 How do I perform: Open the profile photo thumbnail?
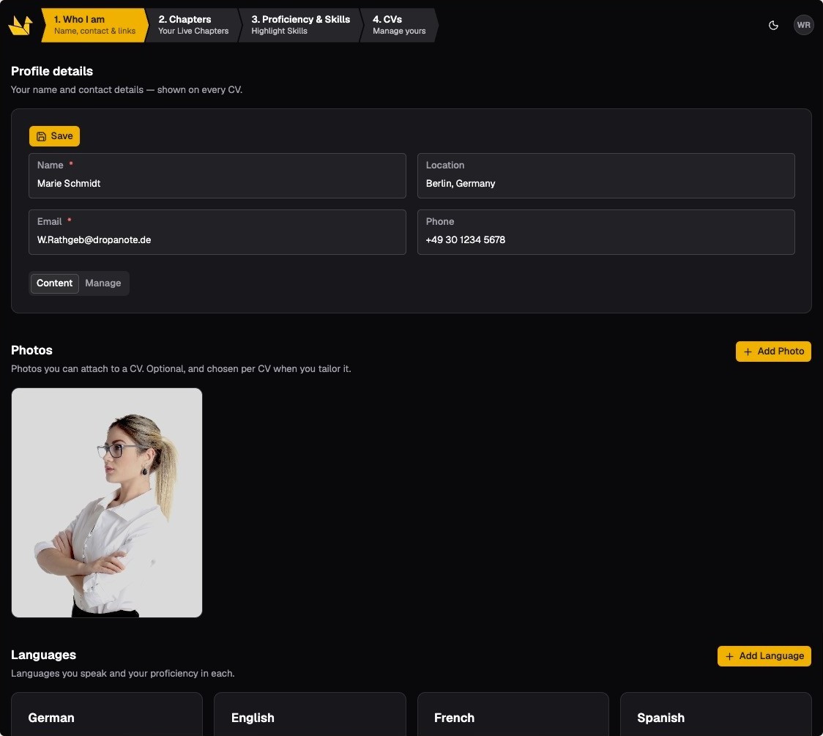pyautogui.click(x=107, y=502)
